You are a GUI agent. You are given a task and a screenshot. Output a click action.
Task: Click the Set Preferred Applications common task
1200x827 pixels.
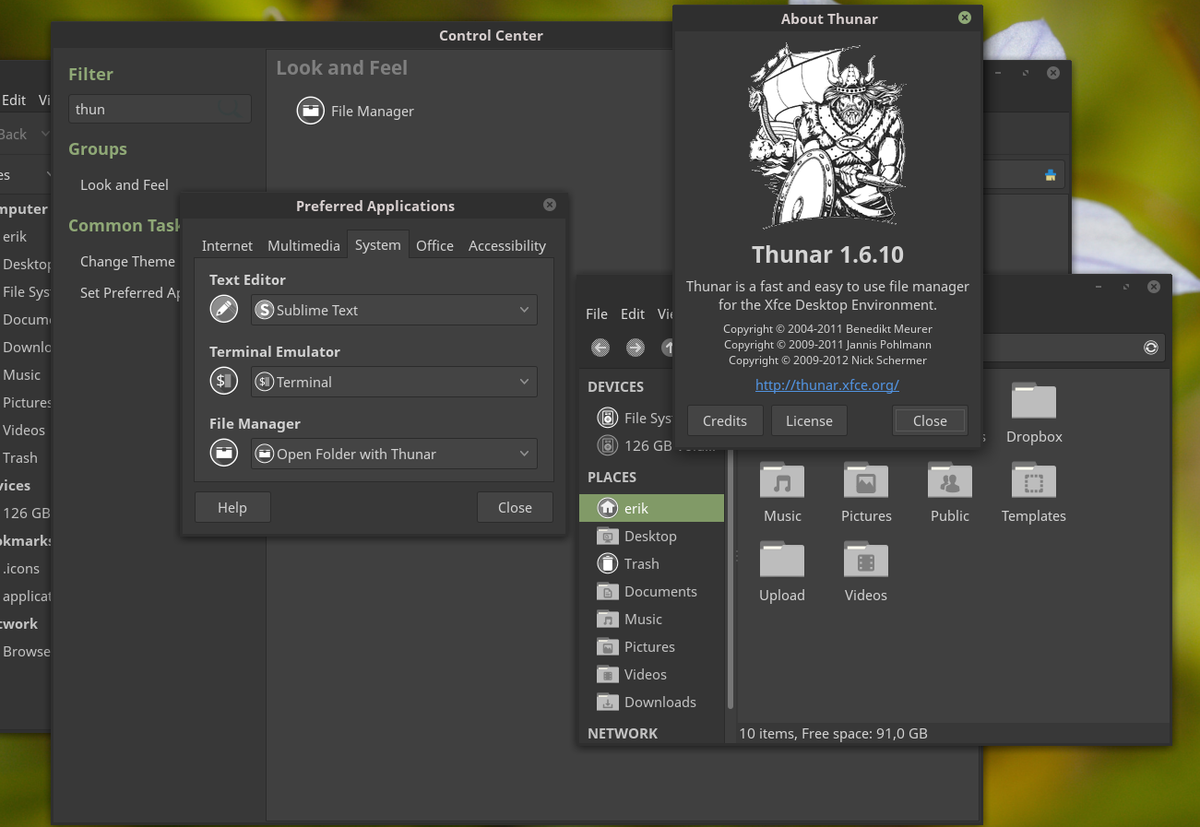(130, 292)
